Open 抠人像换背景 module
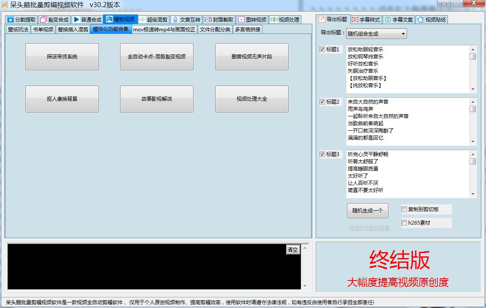Image resolution: width=486 pixels, height=308 pixels. (62, 99)
